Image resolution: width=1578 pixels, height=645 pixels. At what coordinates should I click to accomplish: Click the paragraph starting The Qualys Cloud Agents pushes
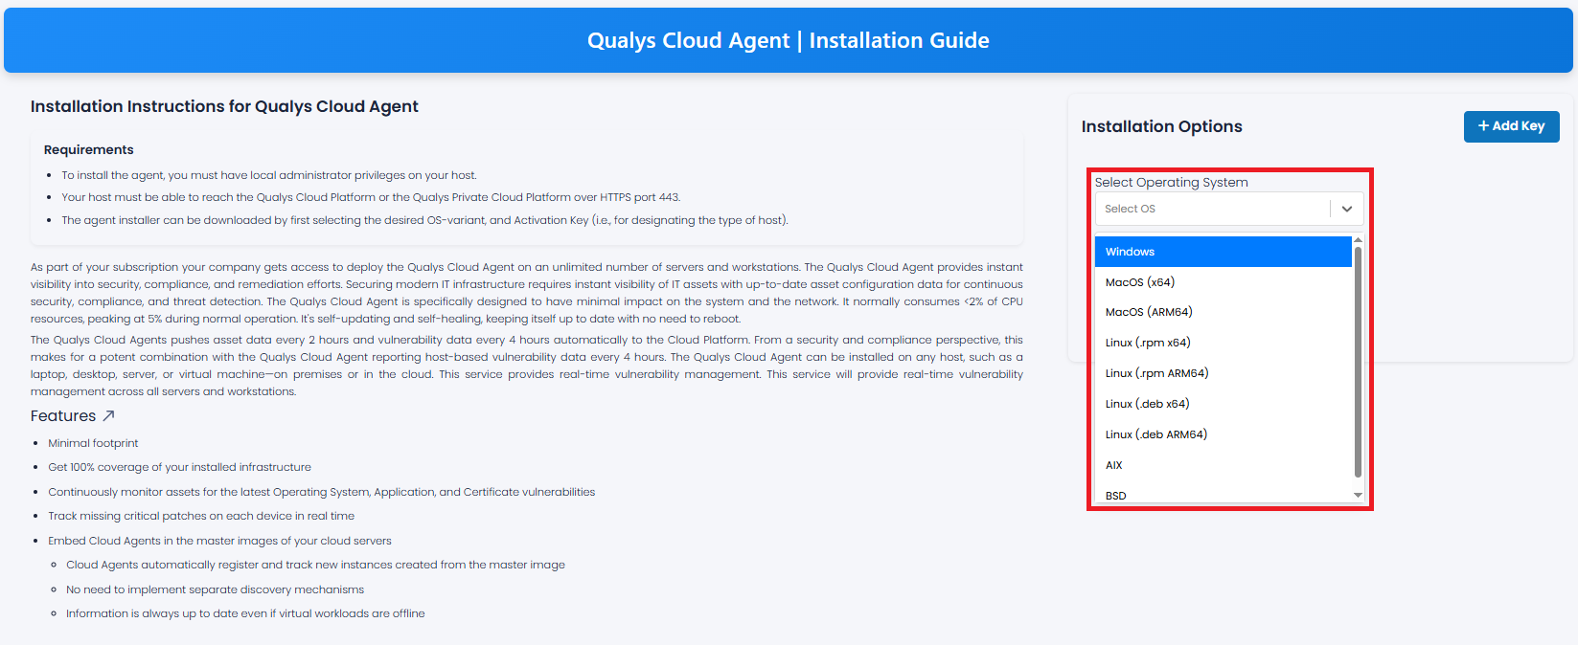pyautogui.click(x=527, y=366)
